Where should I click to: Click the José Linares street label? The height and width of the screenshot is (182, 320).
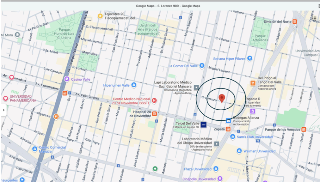pyautogui.click(x=137, y=158)
